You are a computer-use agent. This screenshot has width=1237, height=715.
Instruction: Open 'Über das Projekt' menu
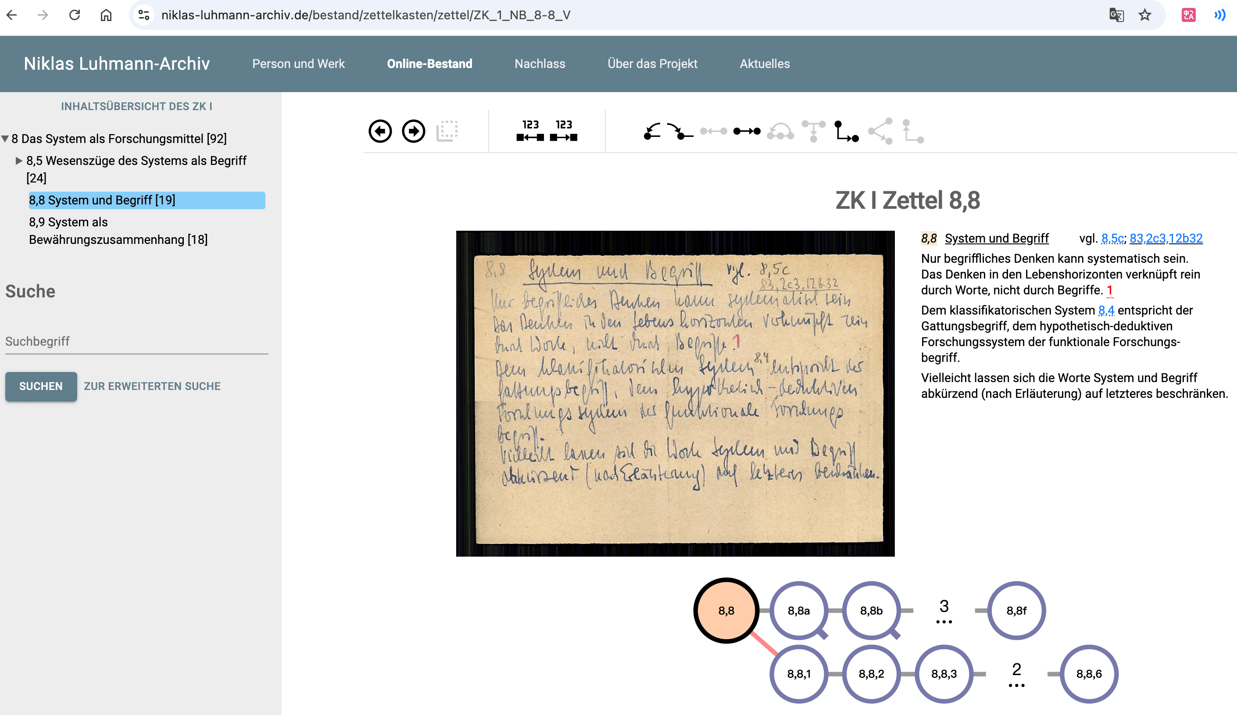pos(652,64)
